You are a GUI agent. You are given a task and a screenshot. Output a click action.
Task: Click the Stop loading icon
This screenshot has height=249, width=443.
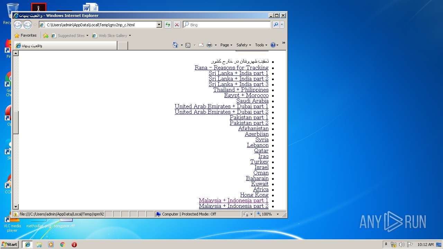pyautogui.click(x=177, y=25)
